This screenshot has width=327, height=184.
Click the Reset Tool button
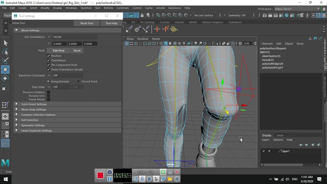click(87, 23)
